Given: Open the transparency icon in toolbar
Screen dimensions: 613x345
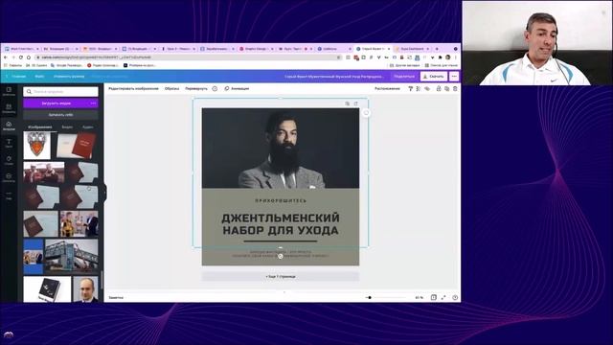Looking at the screenshot, I should click(419, 89).
